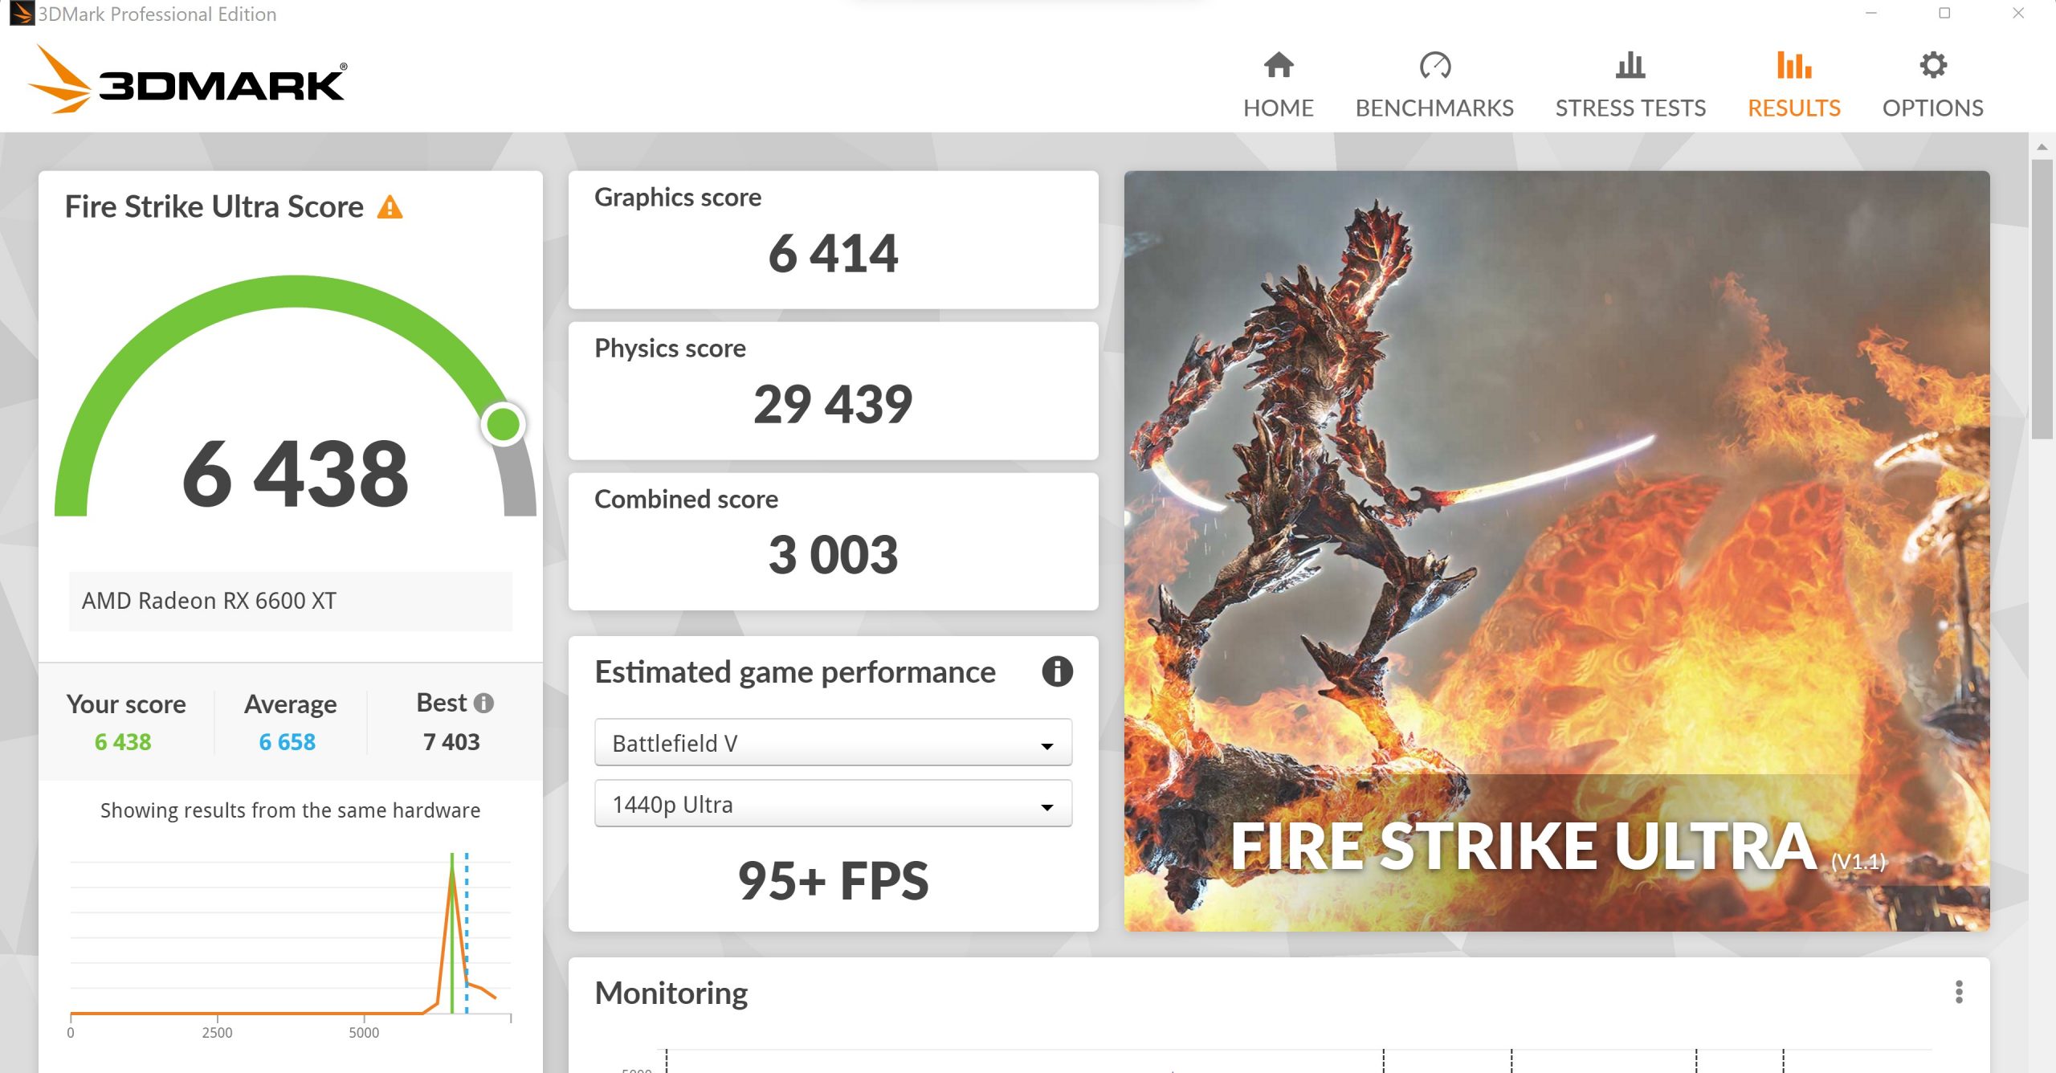Click the main score 6 438 in gauge
Screen dimensions: 2056x1073
pos(296,475)
